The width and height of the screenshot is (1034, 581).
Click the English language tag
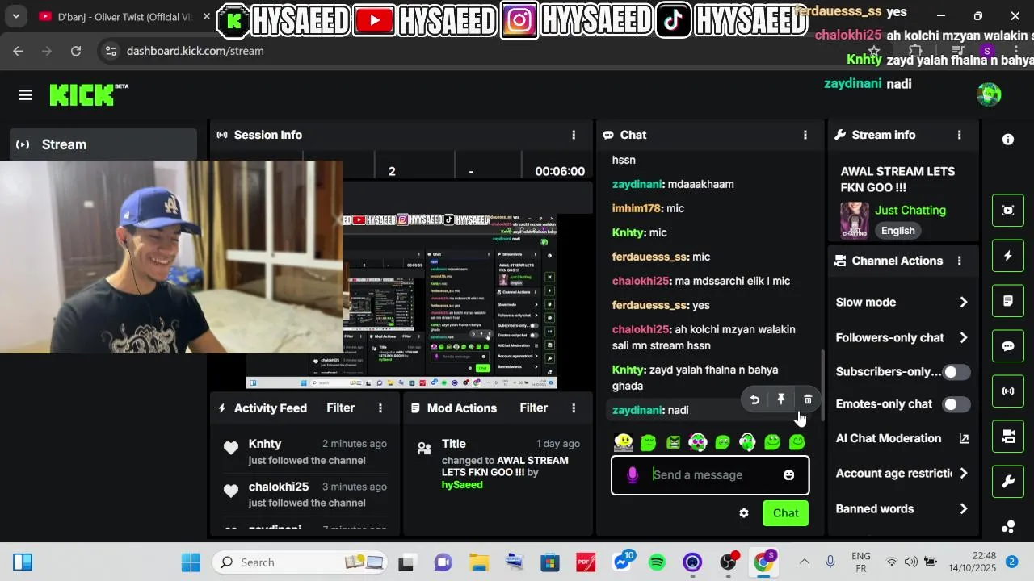897,231
